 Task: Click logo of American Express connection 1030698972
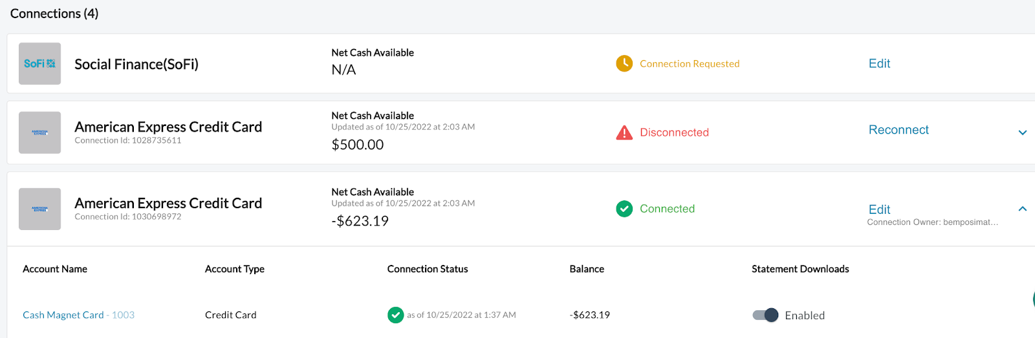coord(39,209)
